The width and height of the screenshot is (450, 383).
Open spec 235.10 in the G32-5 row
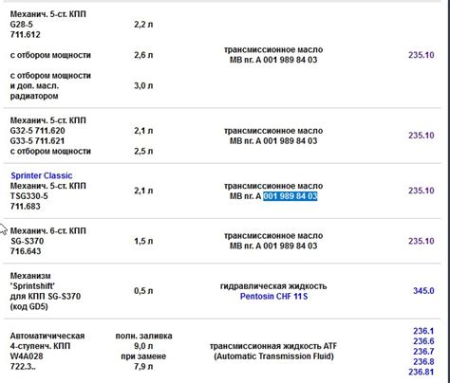click(422, 136)
